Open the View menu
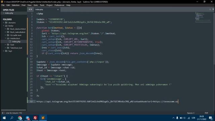This screenshot has width=215, height=121. click(29, 5)
